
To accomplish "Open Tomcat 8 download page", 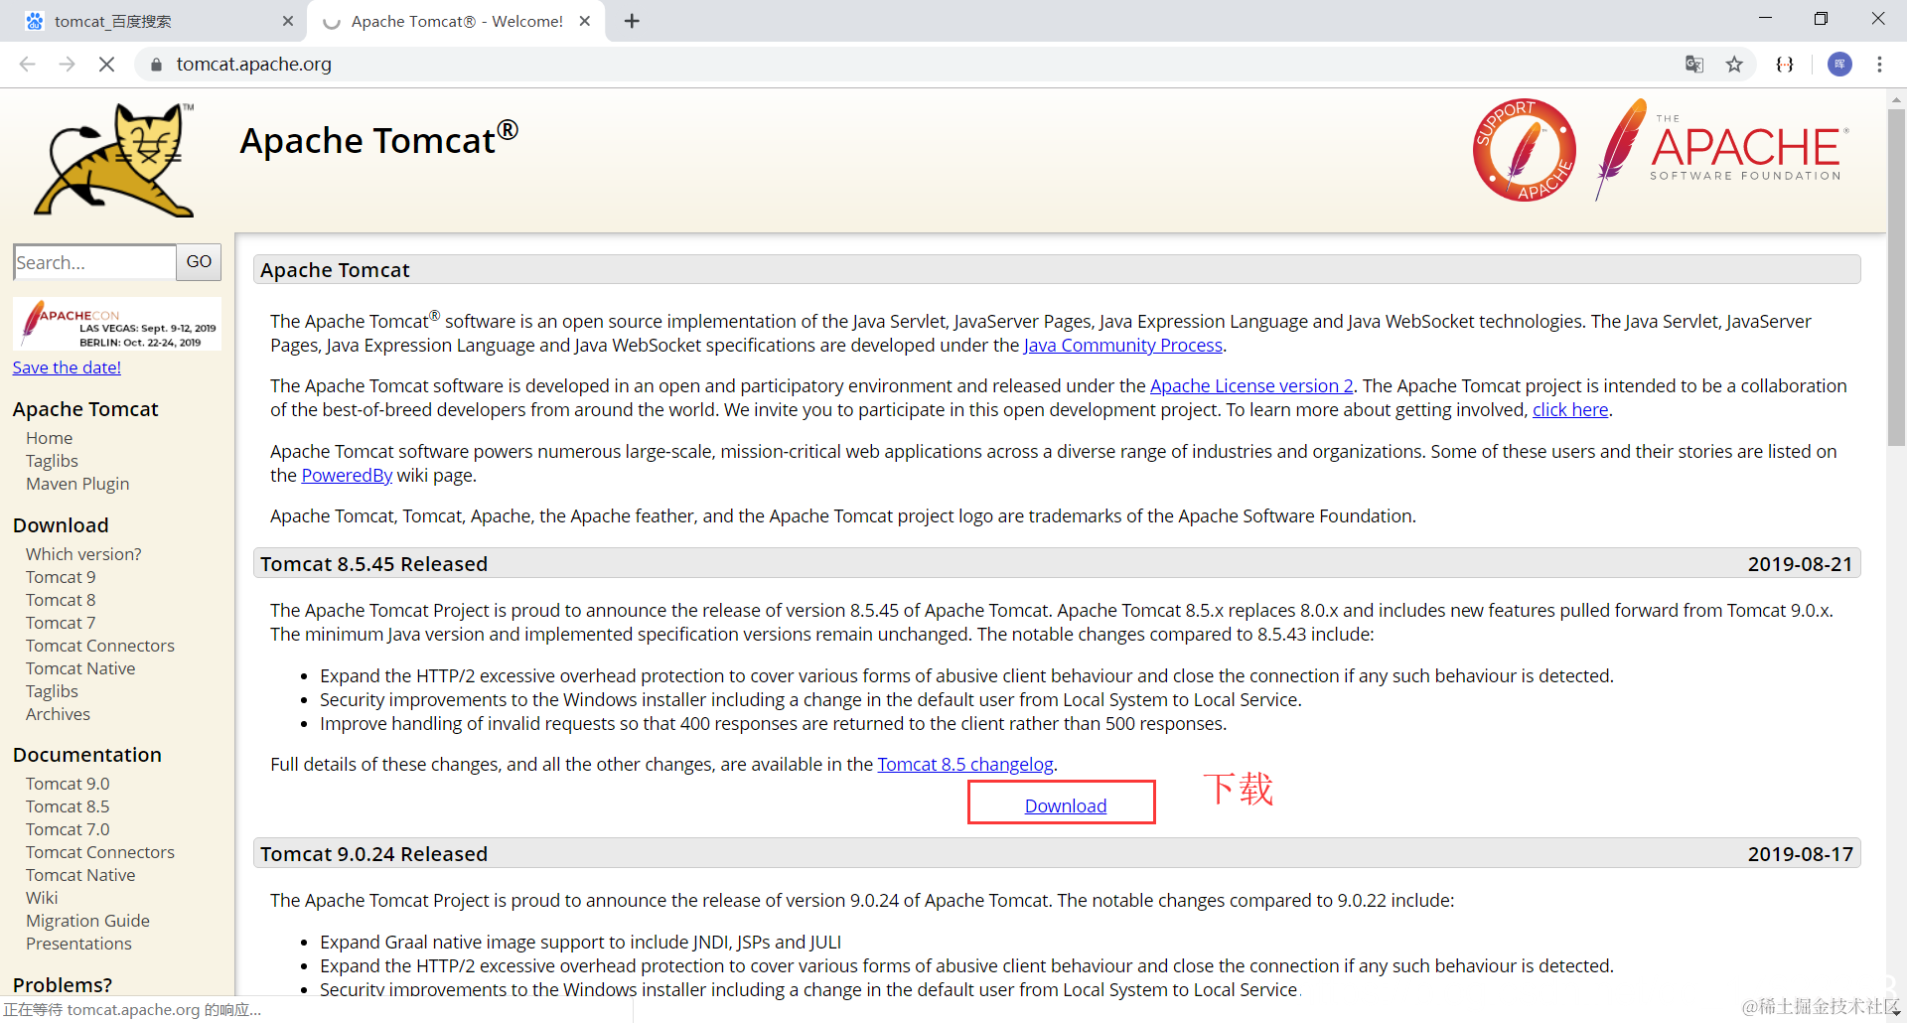I will coord(61,600).
